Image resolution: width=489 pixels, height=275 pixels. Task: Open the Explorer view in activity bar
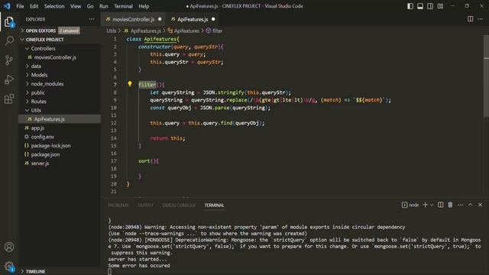[9, 22]
